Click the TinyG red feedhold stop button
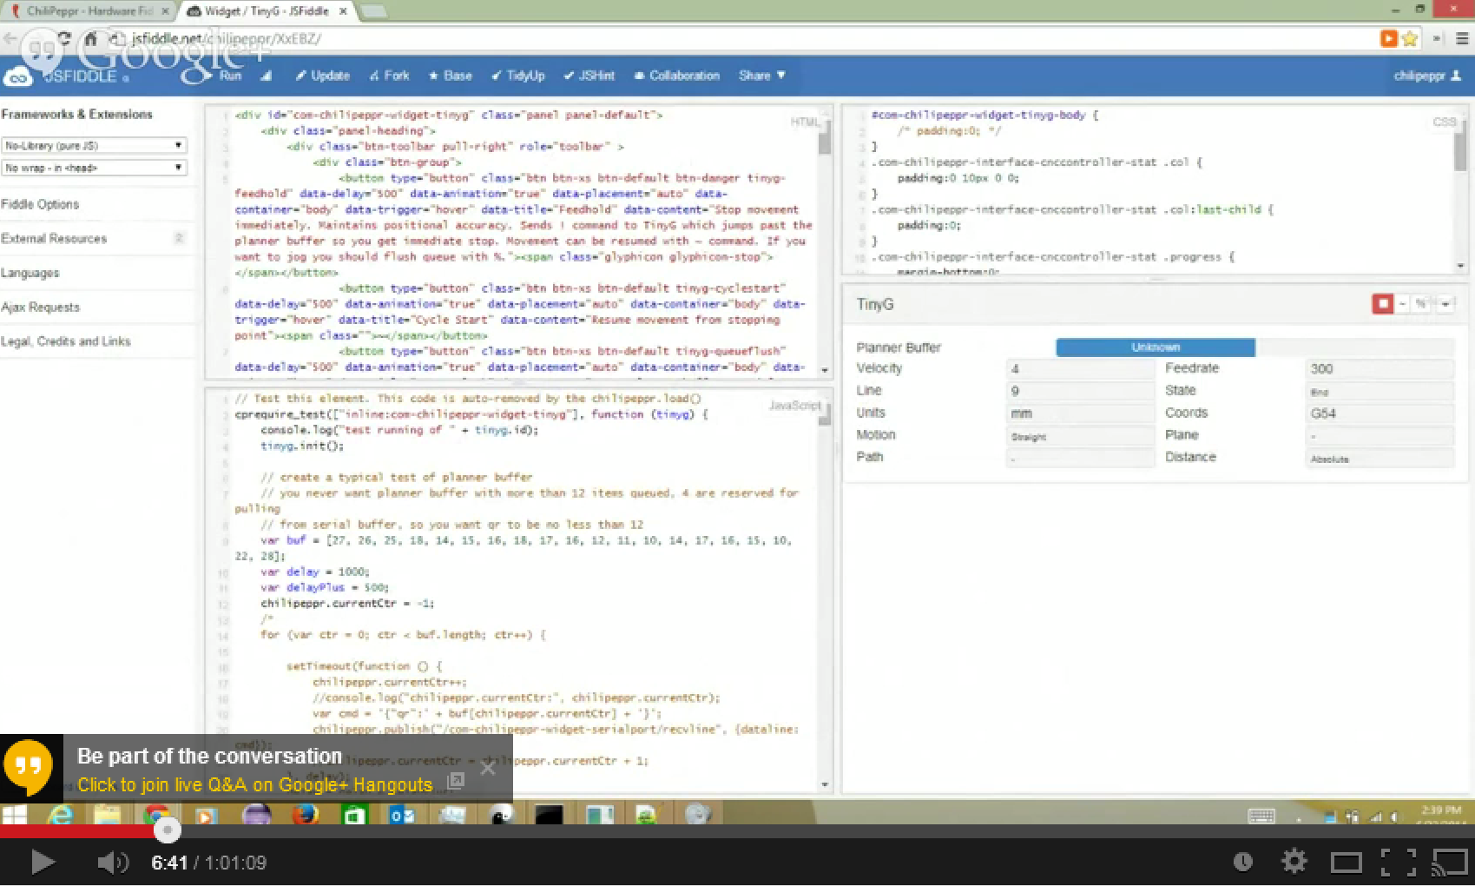This screenshot has height=886, width=1475. point(1382,303)
